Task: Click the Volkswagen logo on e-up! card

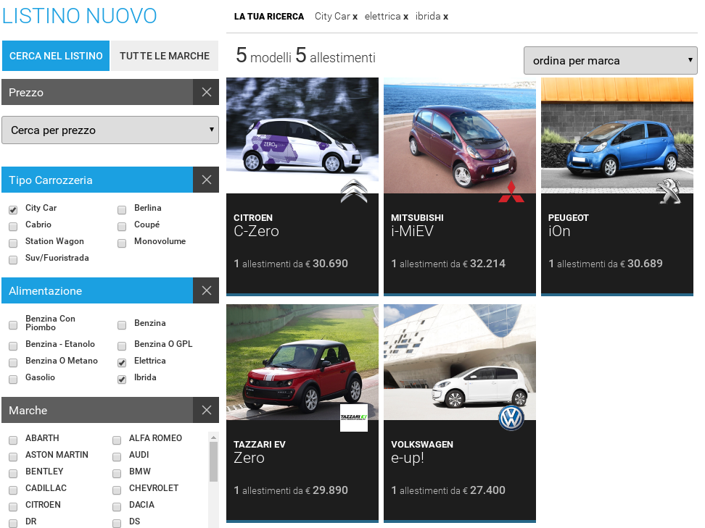Action: click(x=511, y=418)
